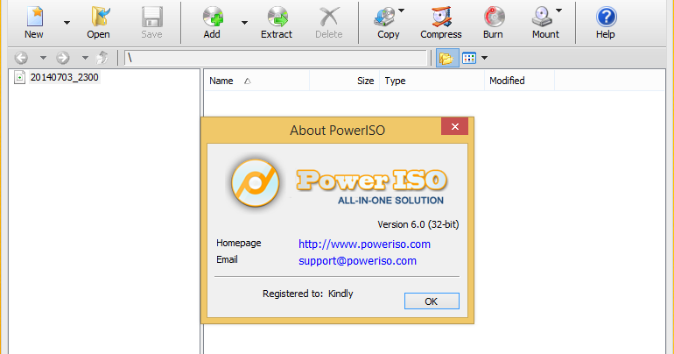Click the Email label
The width and height of the screenshot is (674, 354).
227,259
